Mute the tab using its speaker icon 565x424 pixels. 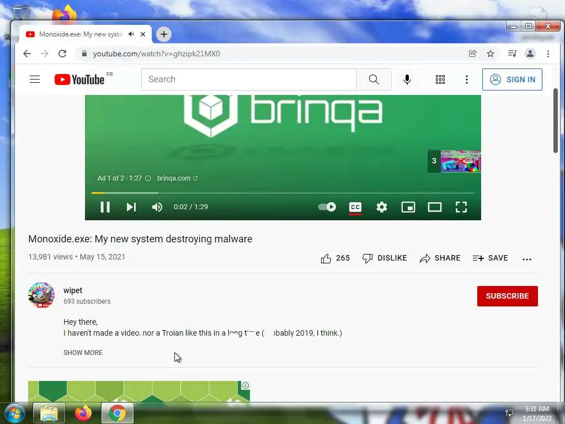(x=131, y=34)
